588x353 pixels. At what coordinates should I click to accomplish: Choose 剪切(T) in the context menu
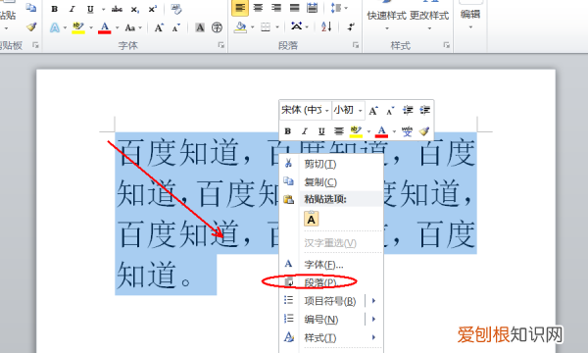pyautogui.click(x=331, y=164)
